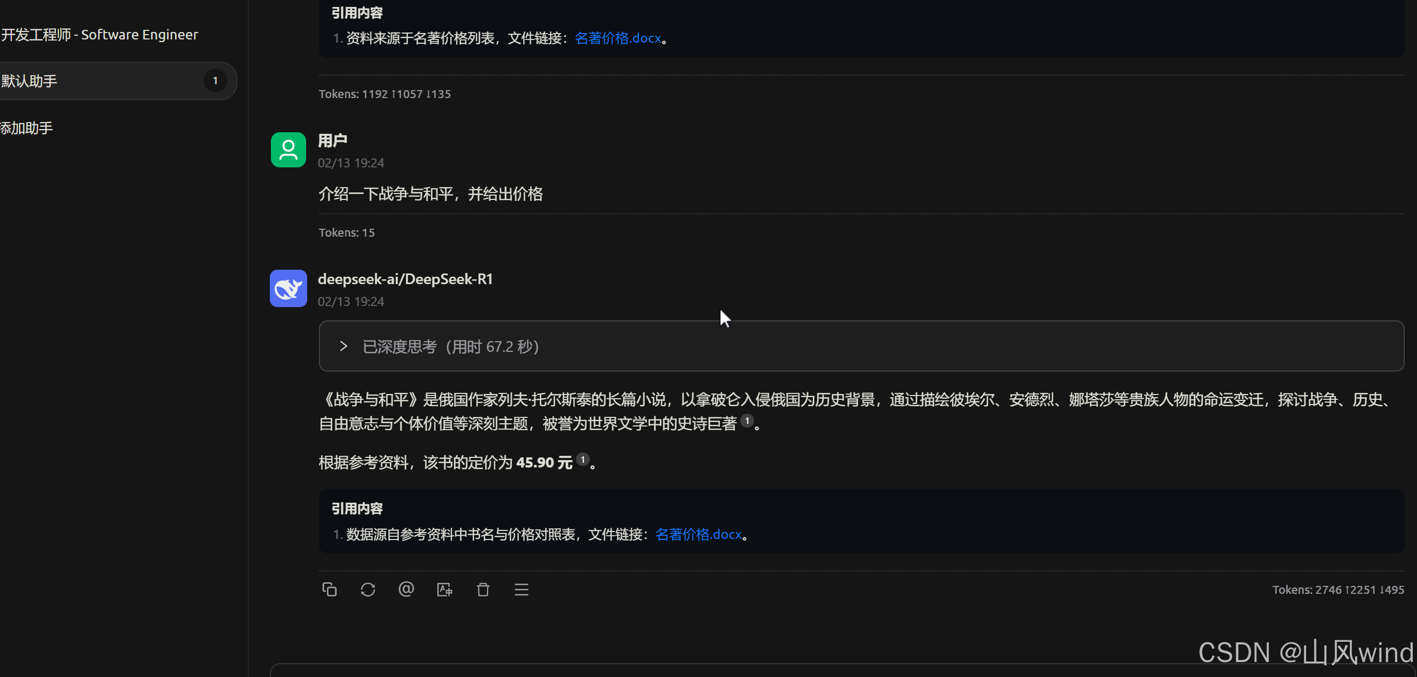This screenshot has height=677, width=1417.
Task: Open the top 名著价格.docx link
Action: click(618, 38)
